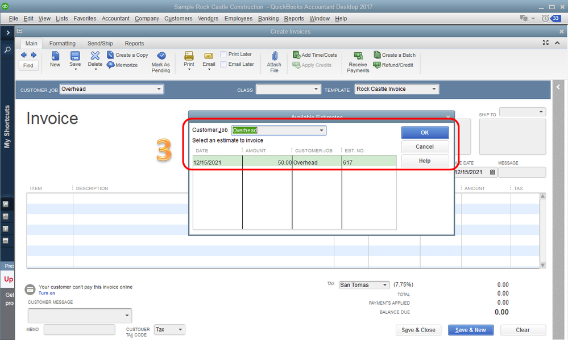Open the Receive Payments icon
The height and width of the screenshot is (340, 568).
tap(358, 56)
